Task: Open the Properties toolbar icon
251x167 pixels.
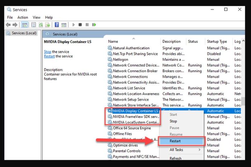Action: coord(33,25)
